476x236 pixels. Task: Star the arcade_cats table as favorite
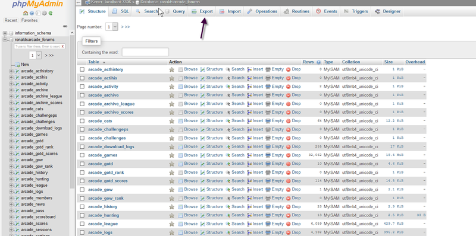[171, 121]
